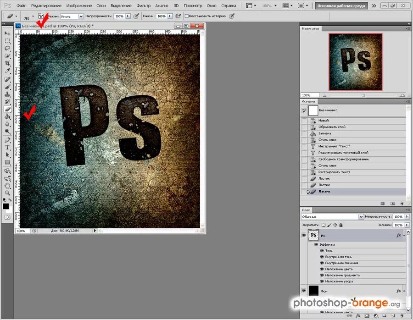Screen dimensions: 413x320
Task: Collapse effects list on Ps layer
Action: [x=404, y=236]
